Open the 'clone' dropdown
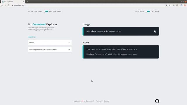The width and height of the screenshot is (187, 105). tap(50, 43)
